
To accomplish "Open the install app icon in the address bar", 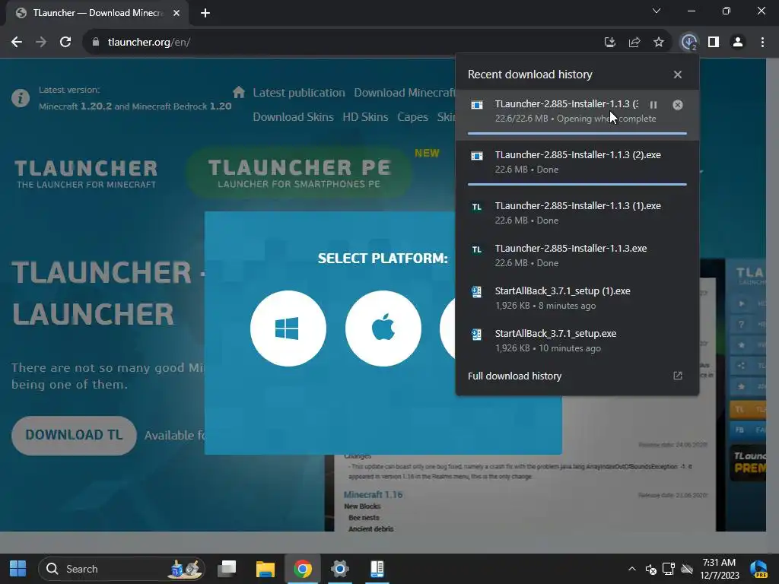I will (609, 43).
